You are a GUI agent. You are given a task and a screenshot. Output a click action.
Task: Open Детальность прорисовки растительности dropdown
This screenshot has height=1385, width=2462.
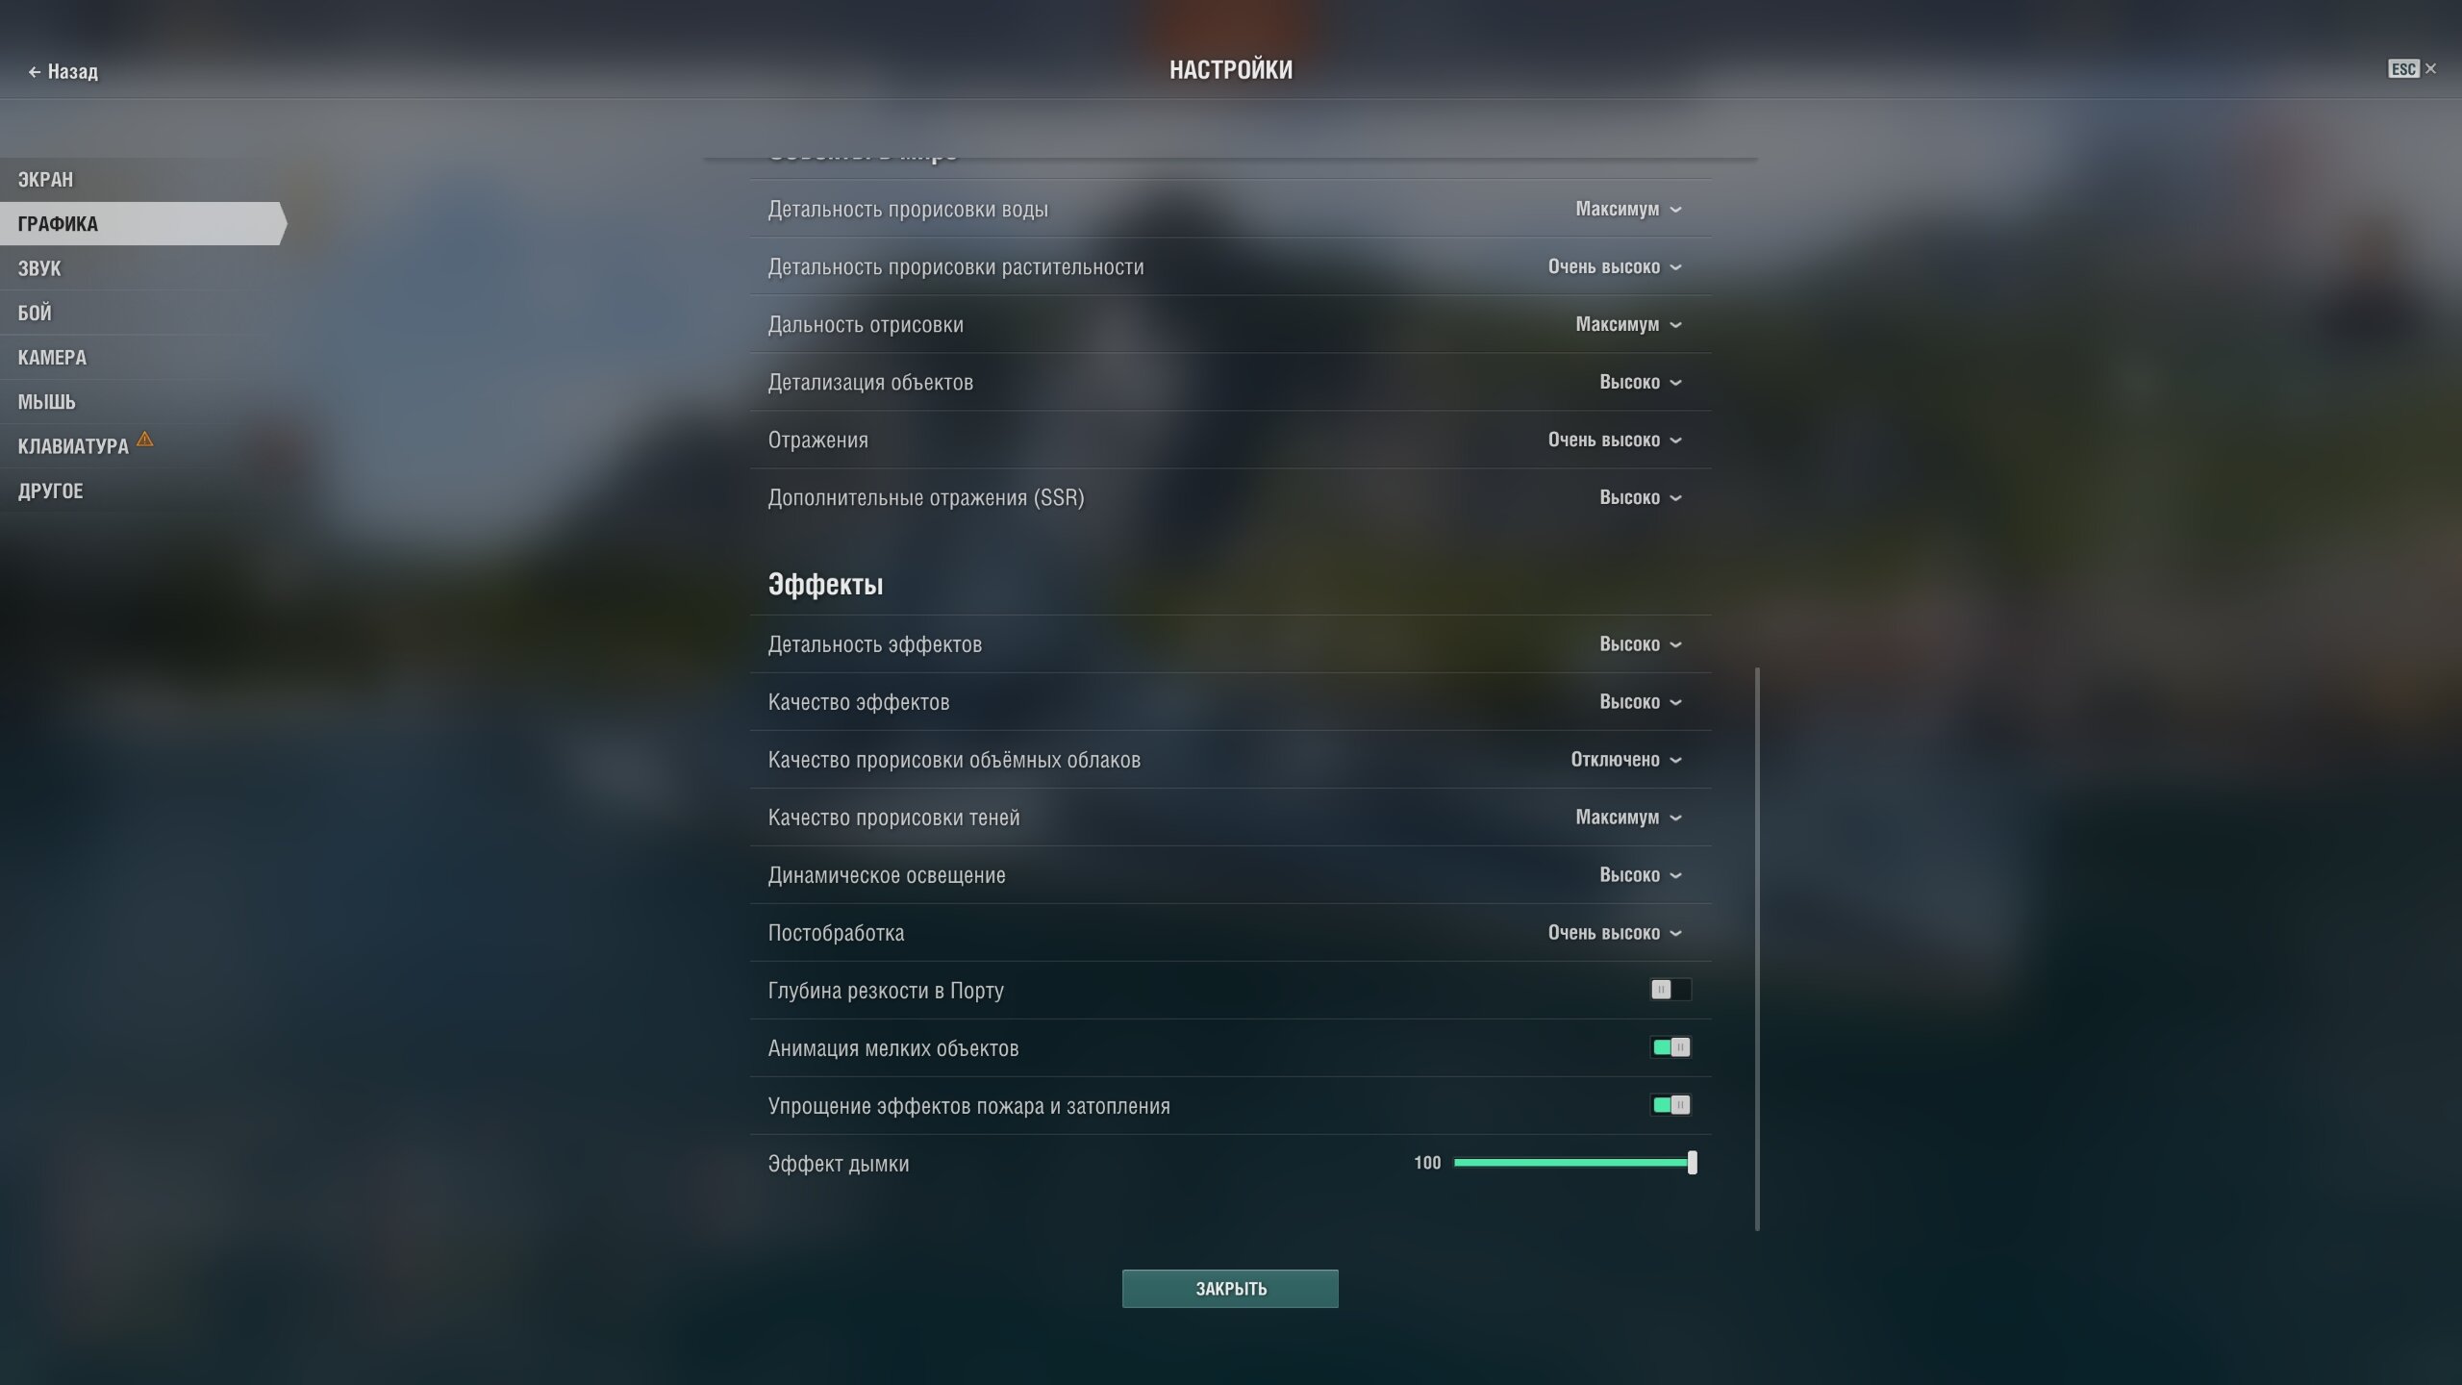[x=1615, y=266]
